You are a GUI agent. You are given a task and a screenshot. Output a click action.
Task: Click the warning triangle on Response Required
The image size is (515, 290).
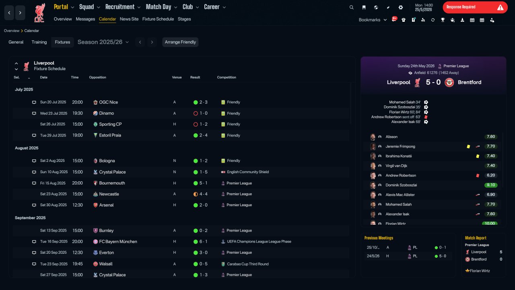(x=500, y=7)
